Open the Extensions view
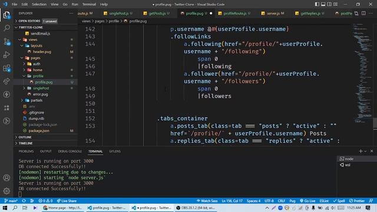 pos(6,68)
